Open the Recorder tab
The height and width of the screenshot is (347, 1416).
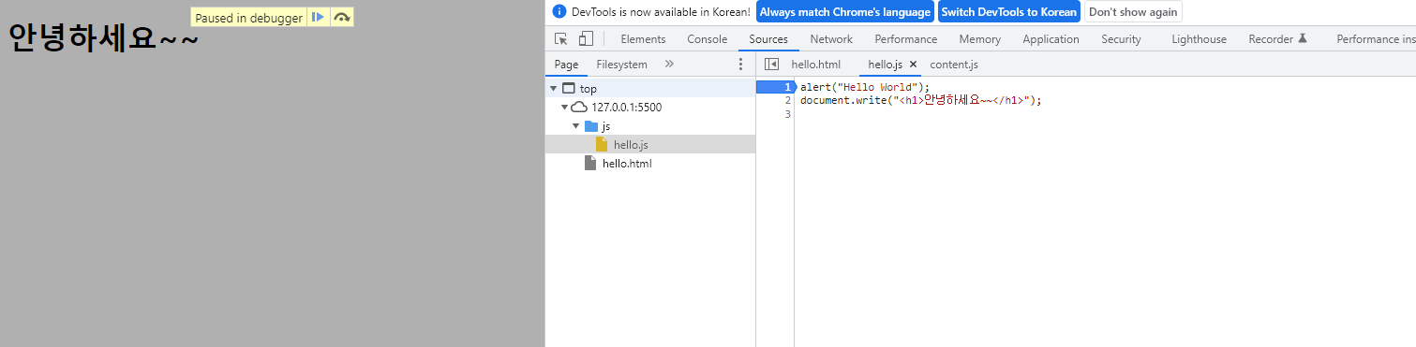(x=1277, y=39)
